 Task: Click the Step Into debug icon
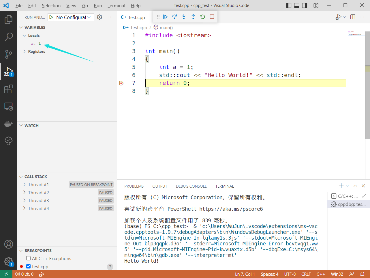tap(184, 17)
